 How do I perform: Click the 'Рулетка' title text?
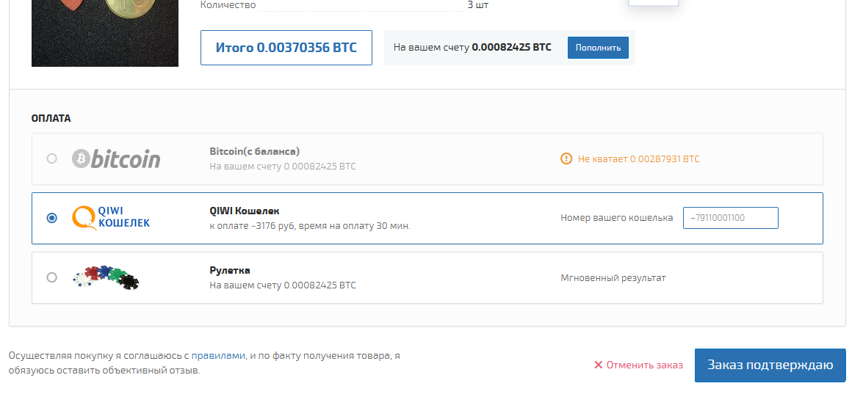click(x=229, y=270)
